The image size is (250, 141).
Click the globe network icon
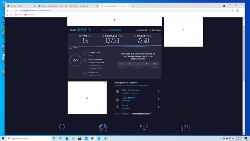103,128
